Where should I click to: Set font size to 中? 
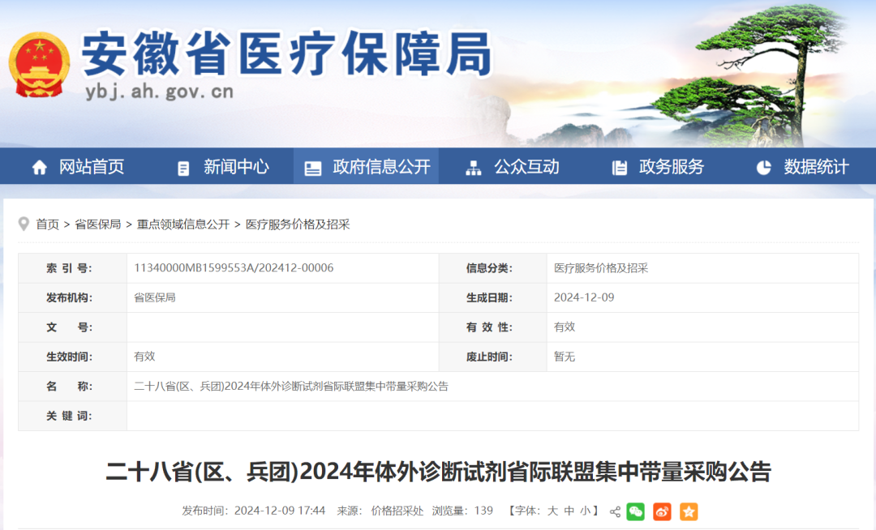point(569,511)
